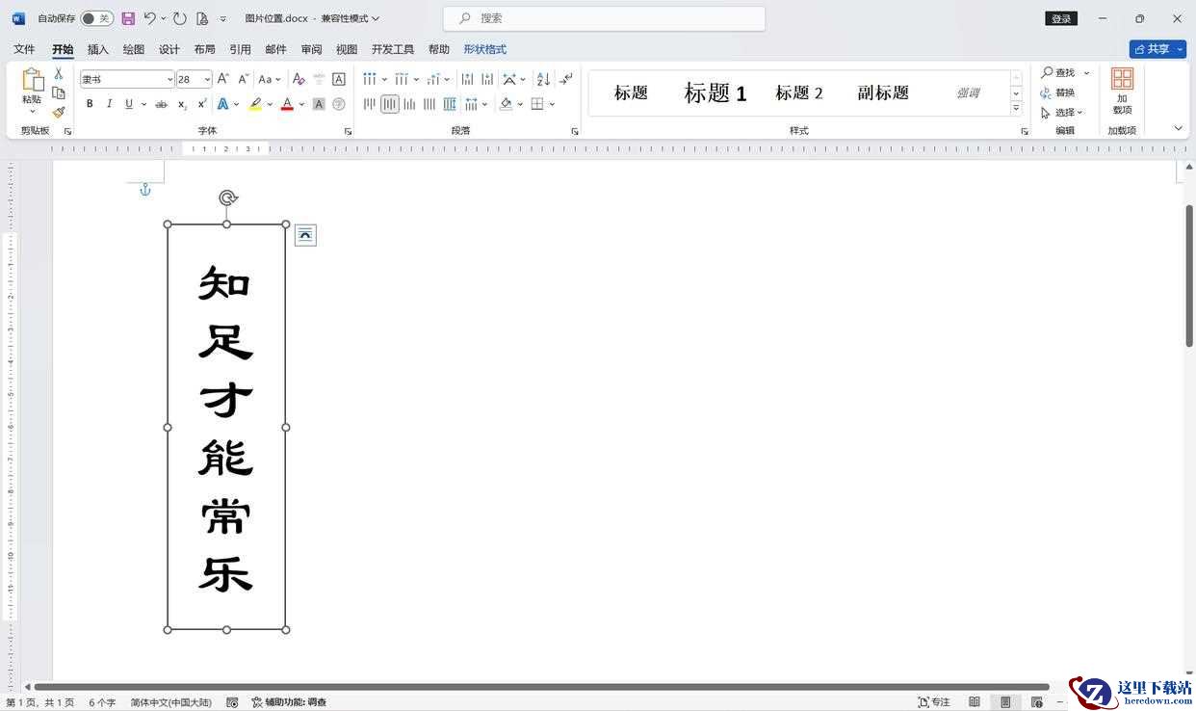Open the File tab
This screenshot has height=711, width=1196.
pos(24,49)
